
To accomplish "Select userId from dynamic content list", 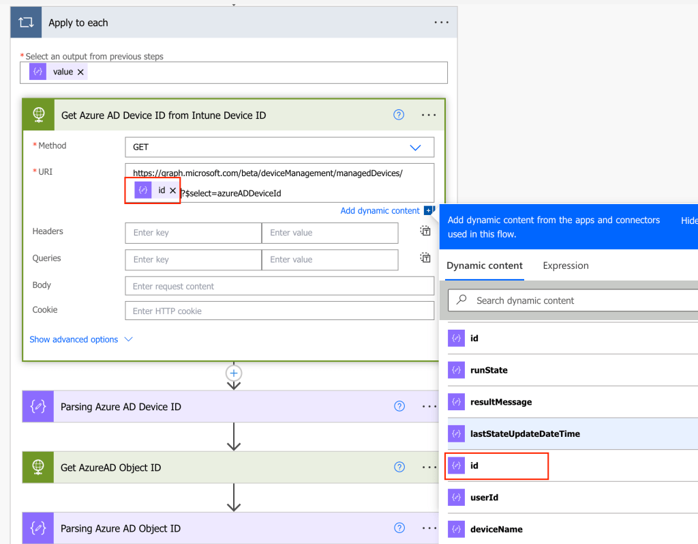I will click(x=484, y=497).
